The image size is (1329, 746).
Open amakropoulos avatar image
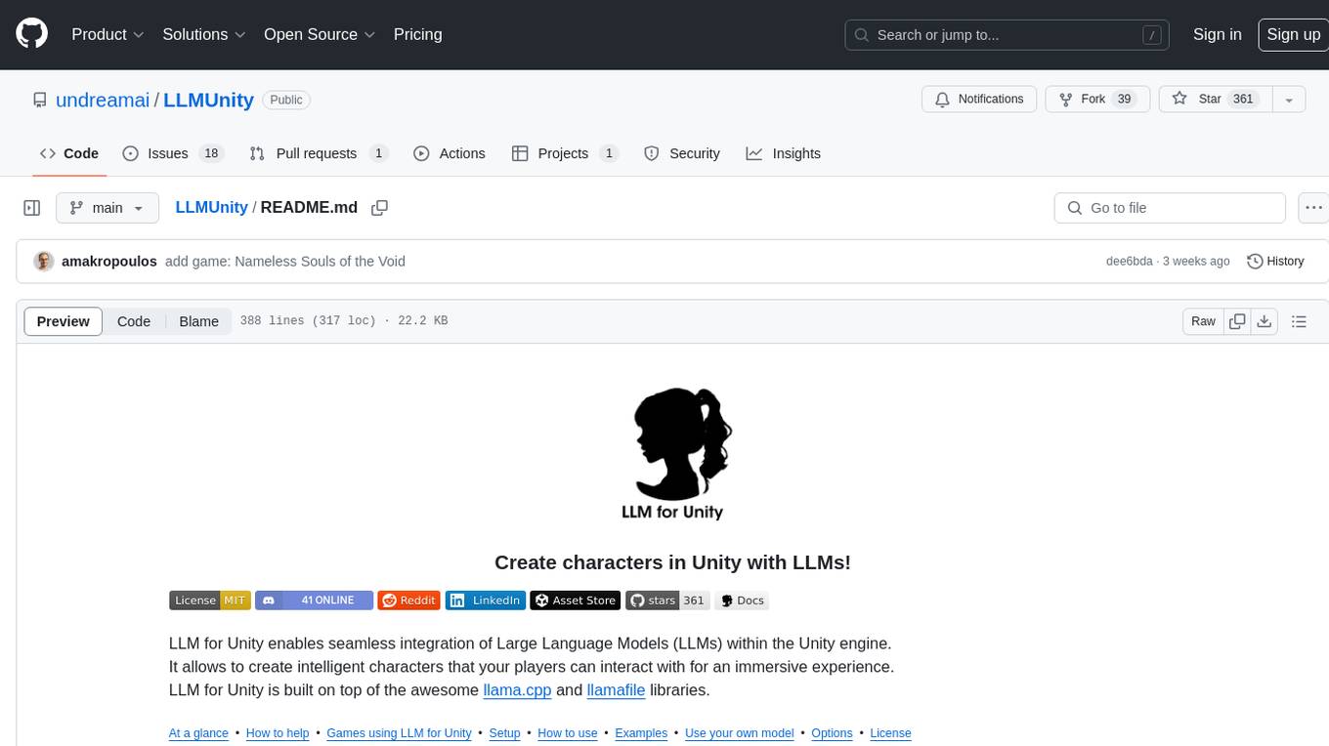(43, 262)
